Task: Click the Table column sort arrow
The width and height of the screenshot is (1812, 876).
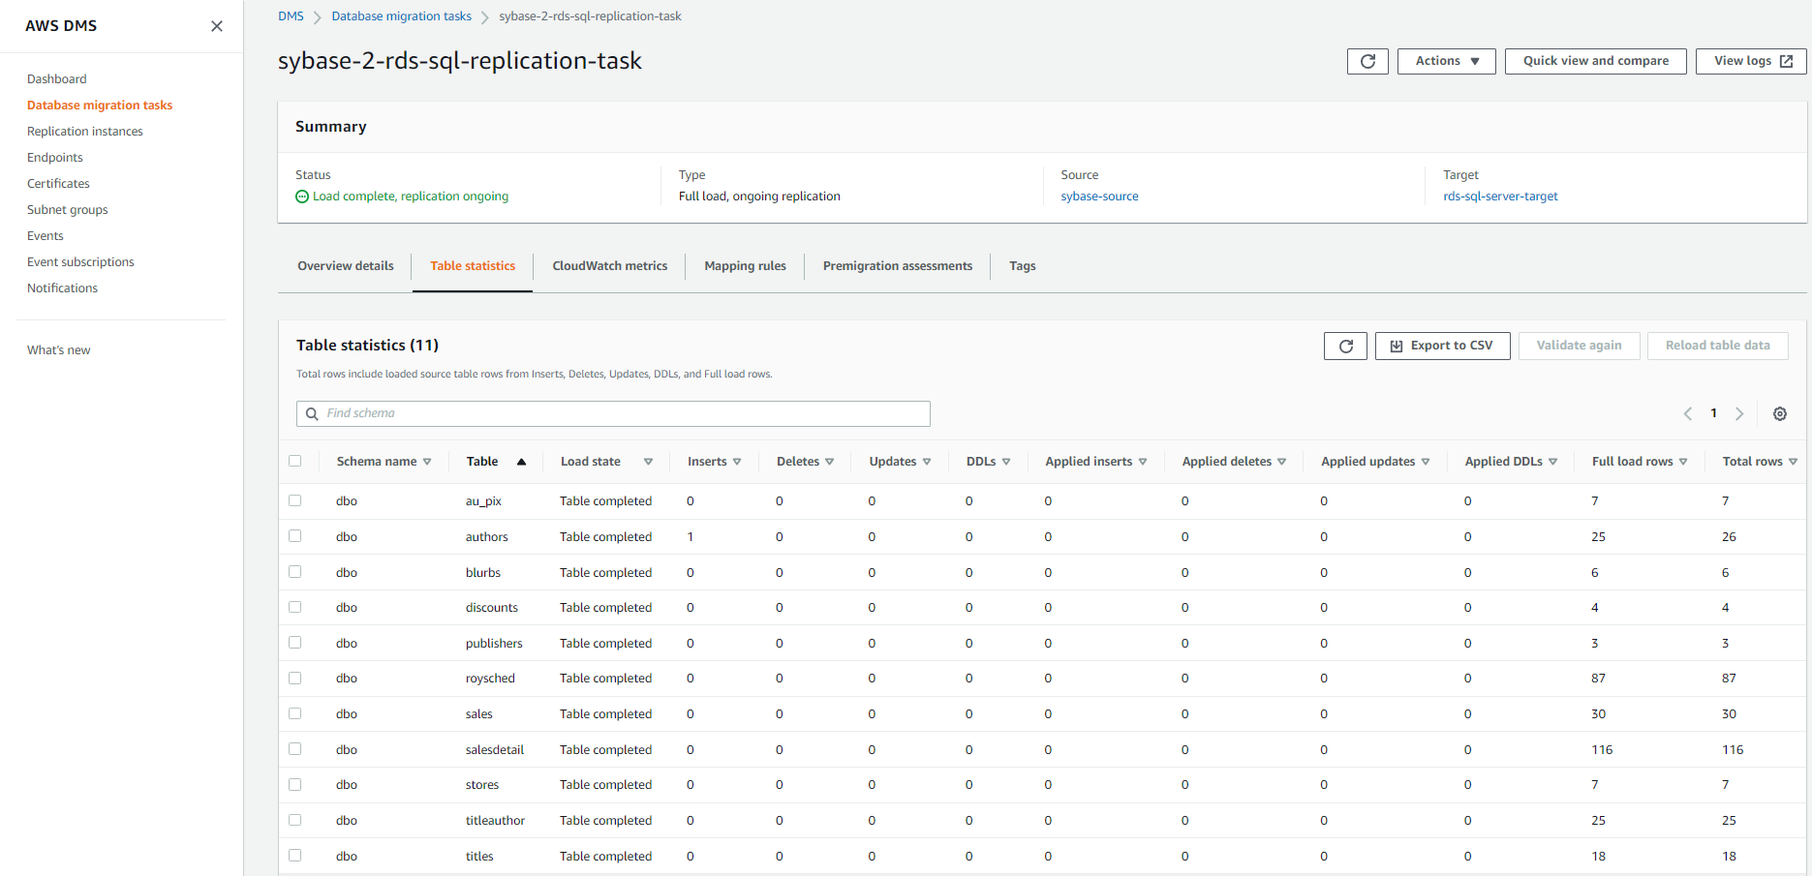Action: click(x=521, y=462)
